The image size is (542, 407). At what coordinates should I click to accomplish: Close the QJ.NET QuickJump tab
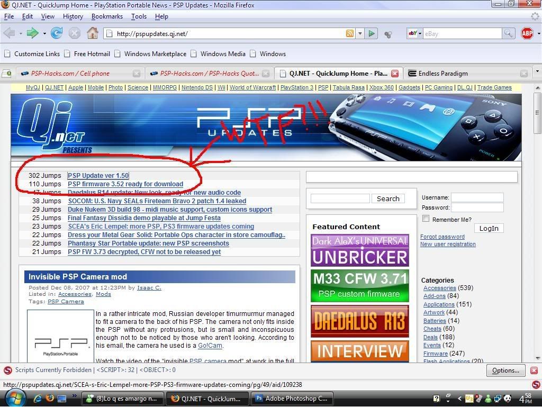tap(395, 74)
